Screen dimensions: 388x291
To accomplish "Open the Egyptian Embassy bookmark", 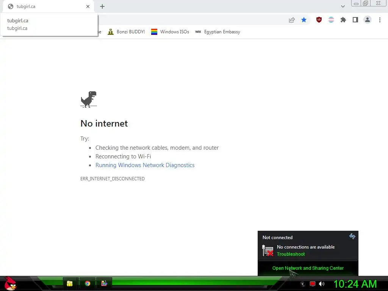I will pyautogui.click(x=217, y=32).
